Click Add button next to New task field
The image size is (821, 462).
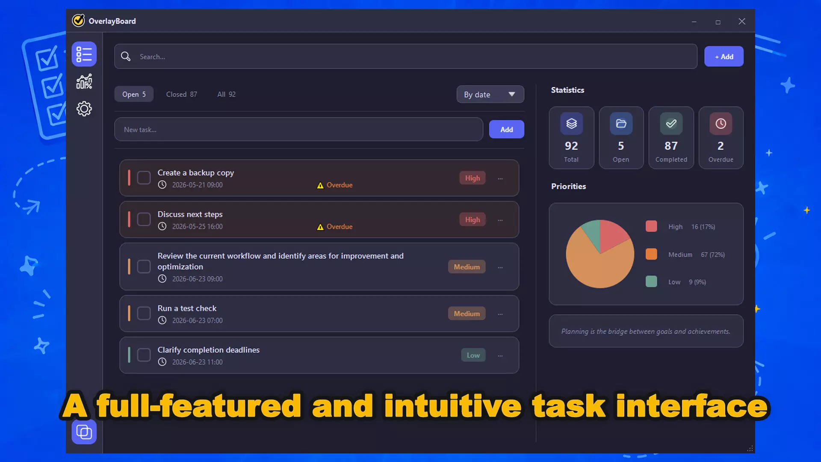(x=506, y=129)
